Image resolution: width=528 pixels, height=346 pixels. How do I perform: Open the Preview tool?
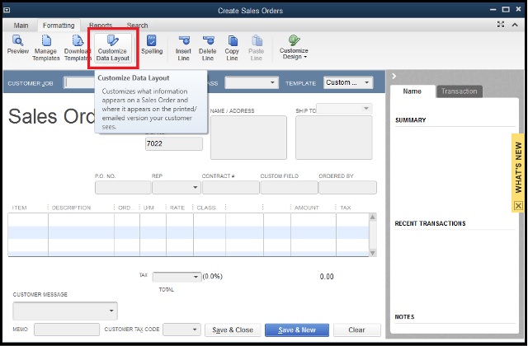click(18, 45)
